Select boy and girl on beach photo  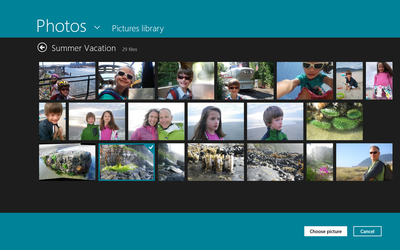[97, 121]
